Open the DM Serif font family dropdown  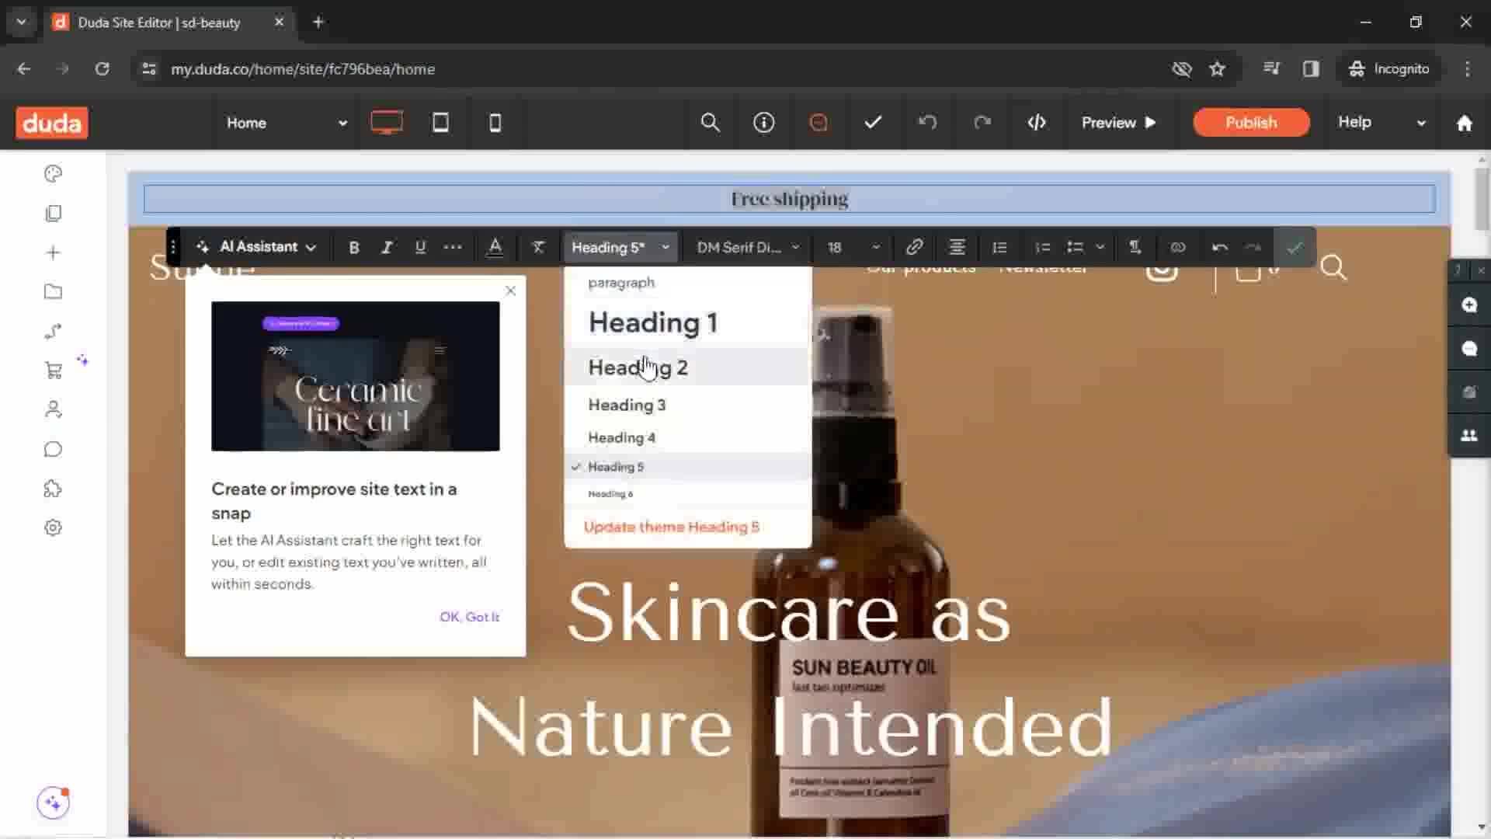[x=748, y=247]
